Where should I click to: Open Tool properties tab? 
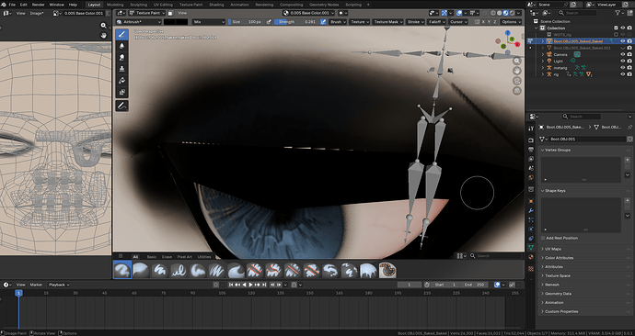pyautogui.click(x=531, y=129)
